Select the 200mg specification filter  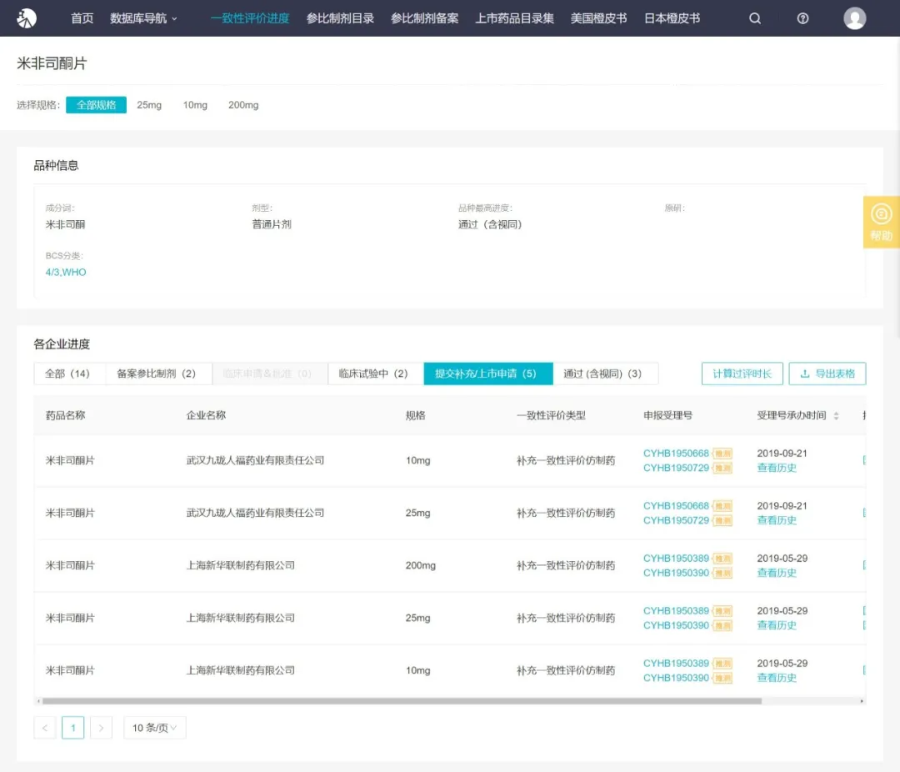[243, 105]
